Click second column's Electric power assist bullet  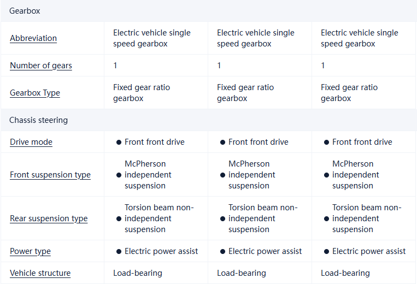tap(222, 251)
